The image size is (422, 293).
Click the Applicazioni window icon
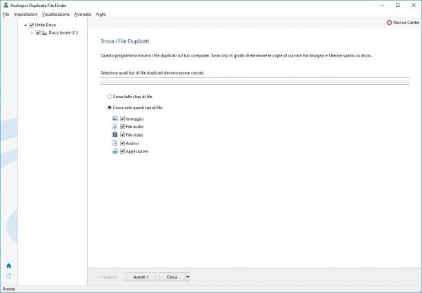pyautogui.click(x=115, y=151)
